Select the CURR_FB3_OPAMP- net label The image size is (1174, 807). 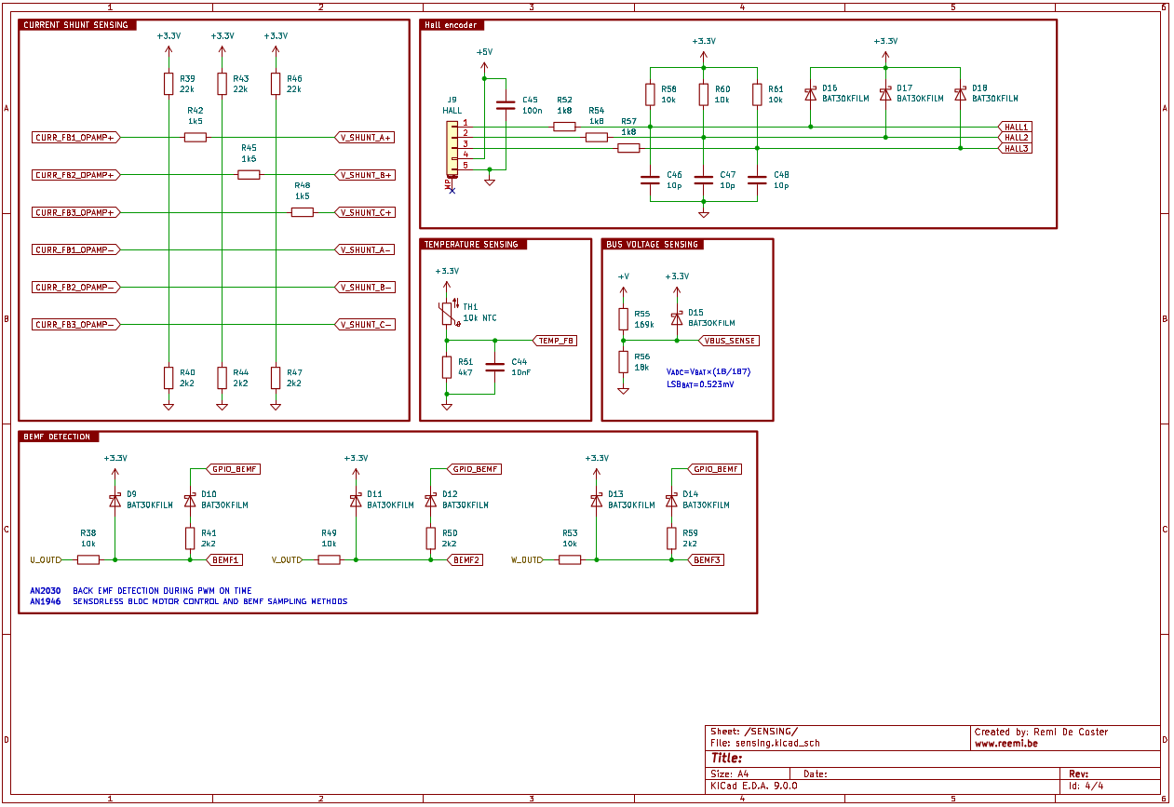(77, 324)
